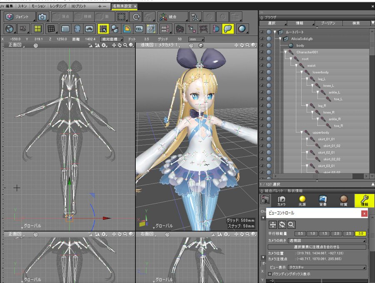Set 平行移動量 to 1.5
Screen dimensions: 375x283
click(324, 233)
